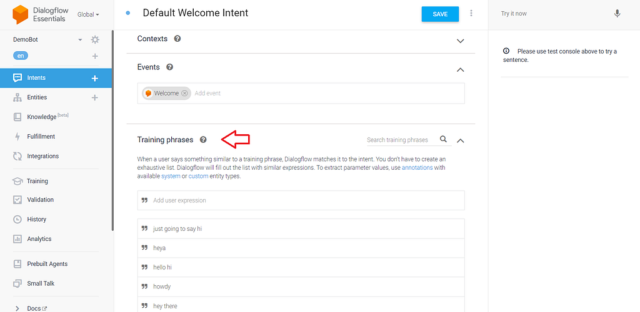The image size is (640, 312).
Task: Click the search icon for training phrases
Action: click(444, 140)
